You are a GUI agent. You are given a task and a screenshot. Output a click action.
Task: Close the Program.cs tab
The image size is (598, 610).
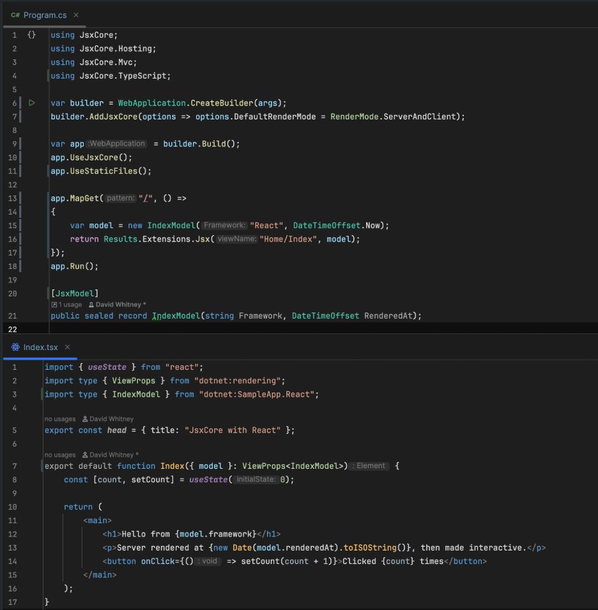click(76, 15)
